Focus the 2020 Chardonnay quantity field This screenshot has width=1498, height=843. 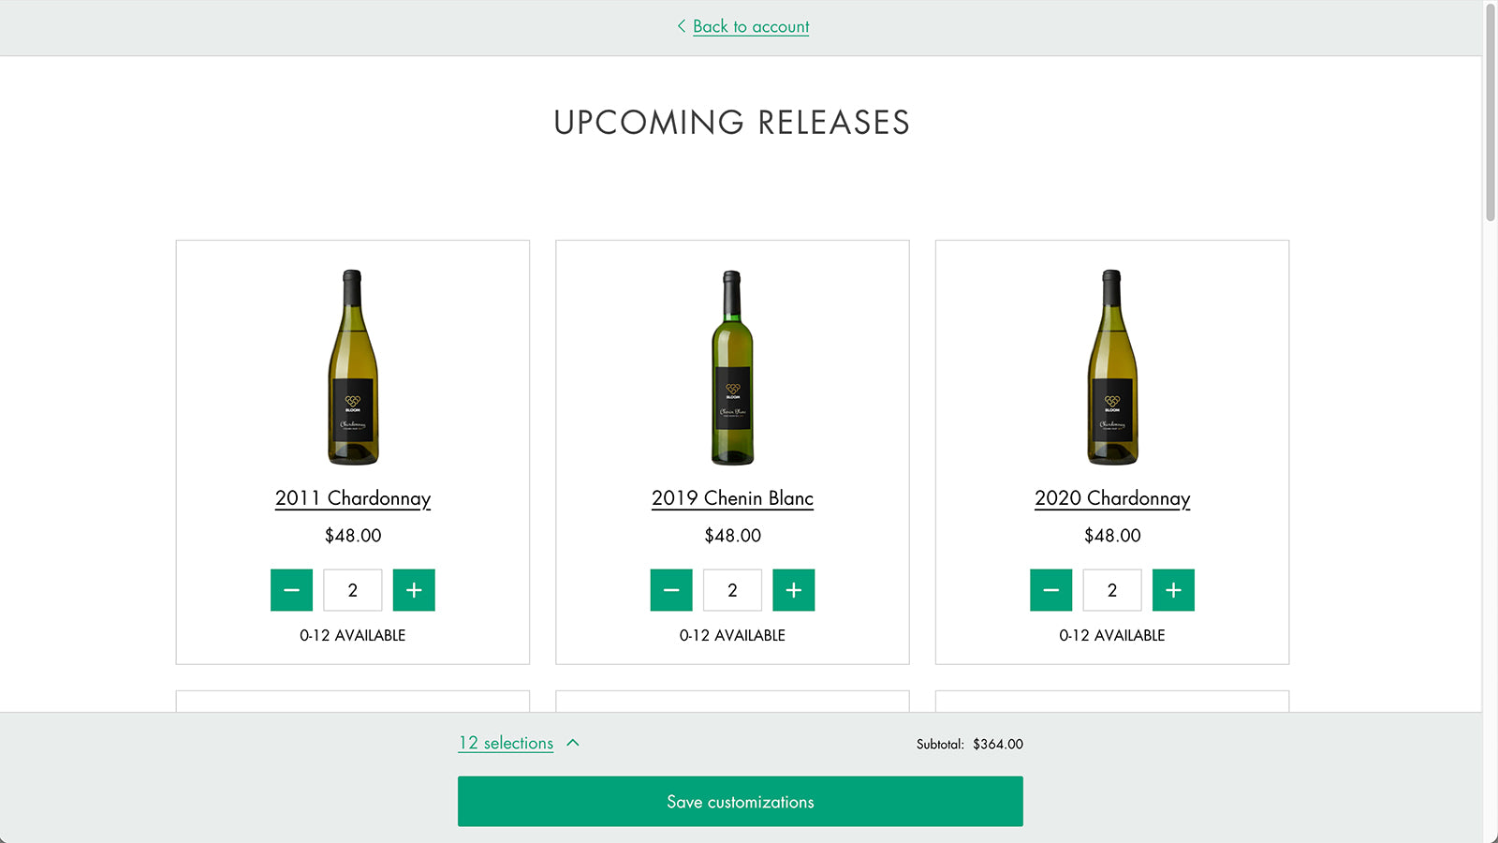pos(1112,590)
